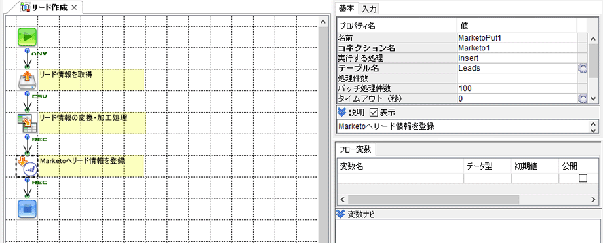Screen dimensions: 603x243
Task: Edit the 名前 value MarketoPut1
Action: (x=517, y=38)
